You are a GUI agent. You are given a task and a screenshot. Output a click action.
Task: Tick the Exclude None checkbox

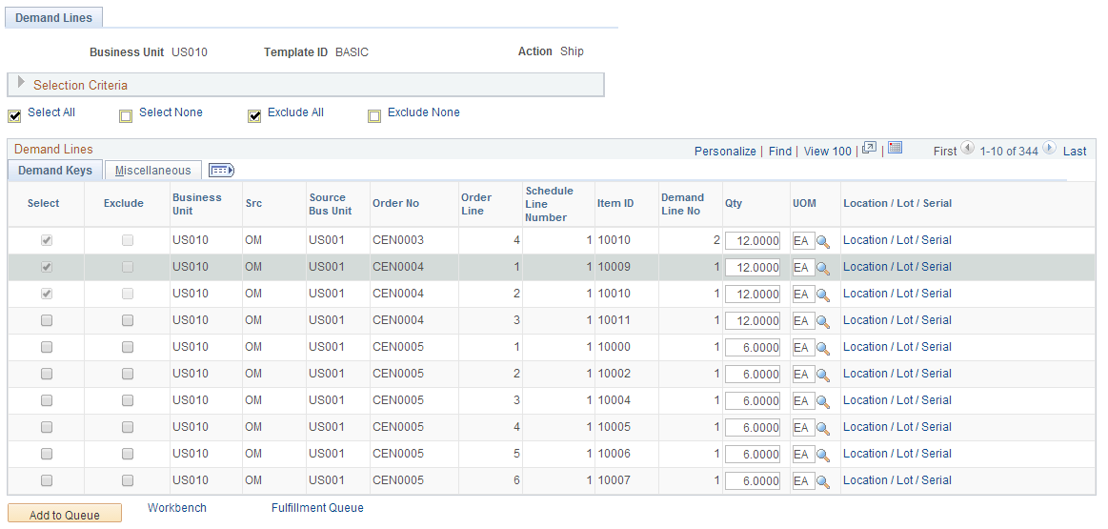pyautogui.click(x=374, y=116)
